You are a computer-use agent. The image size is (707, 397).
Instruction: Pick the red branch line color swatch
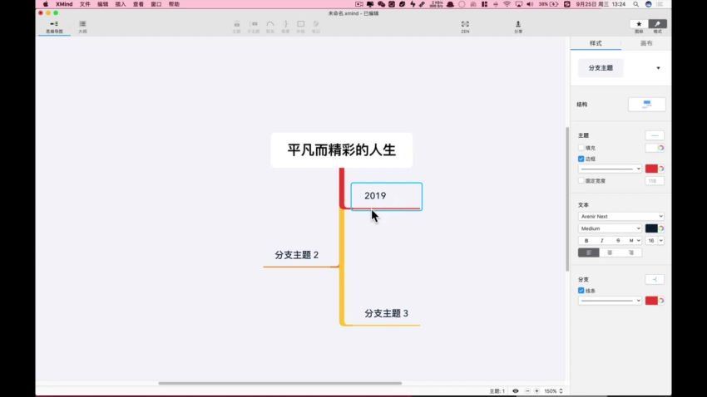(651, 301)
